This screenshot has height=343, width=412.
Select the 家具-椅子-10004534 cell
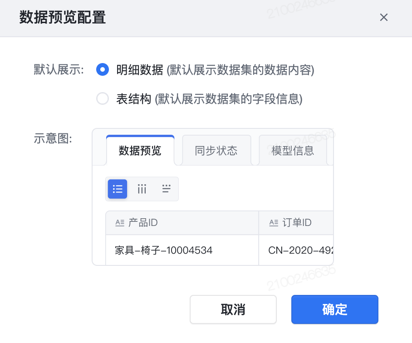163,250
